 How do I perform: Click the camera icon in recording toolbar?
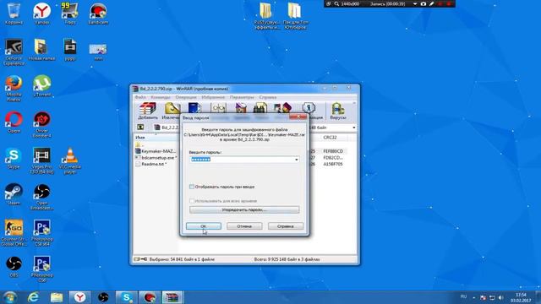pos(423,3)
